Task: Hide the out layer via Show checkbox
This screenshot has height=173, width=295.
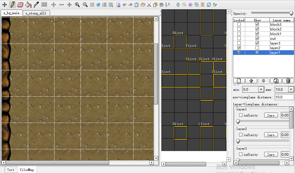Action: [257, 39]
